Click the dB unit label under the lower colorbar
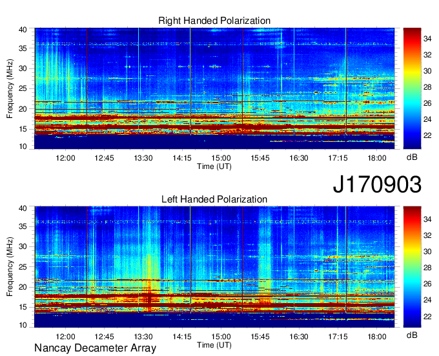The width and height of the screenshot is (439, 356). click(412, 335)
